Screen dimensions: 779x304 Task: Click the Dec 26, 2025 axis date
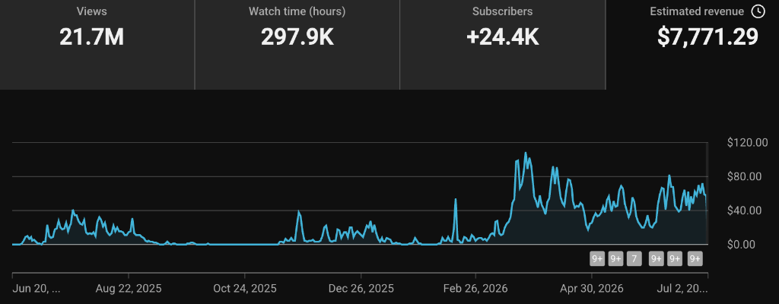tap(361, 289)
